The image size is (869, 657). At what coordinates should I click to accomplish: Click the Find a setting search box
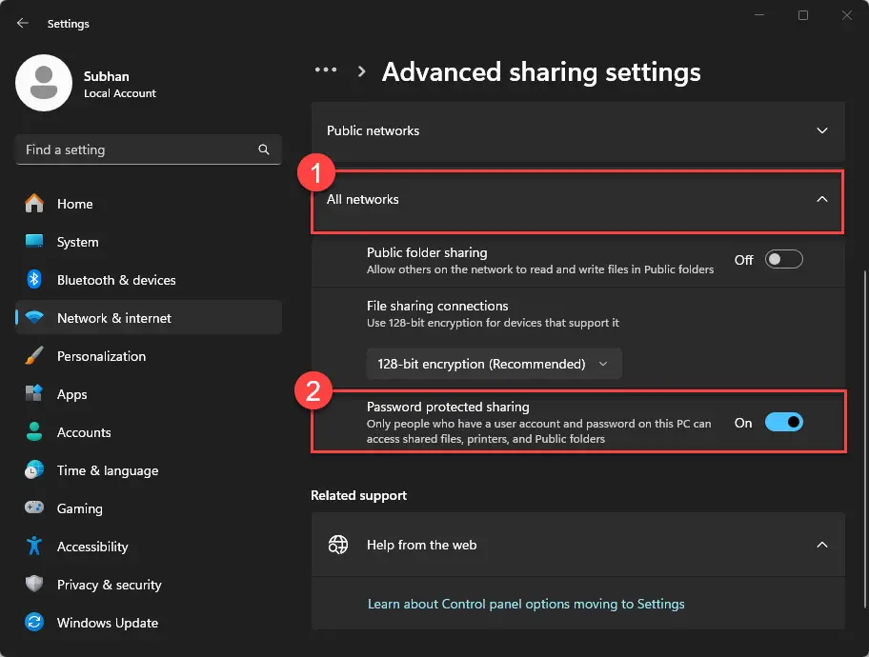(133, 150)
